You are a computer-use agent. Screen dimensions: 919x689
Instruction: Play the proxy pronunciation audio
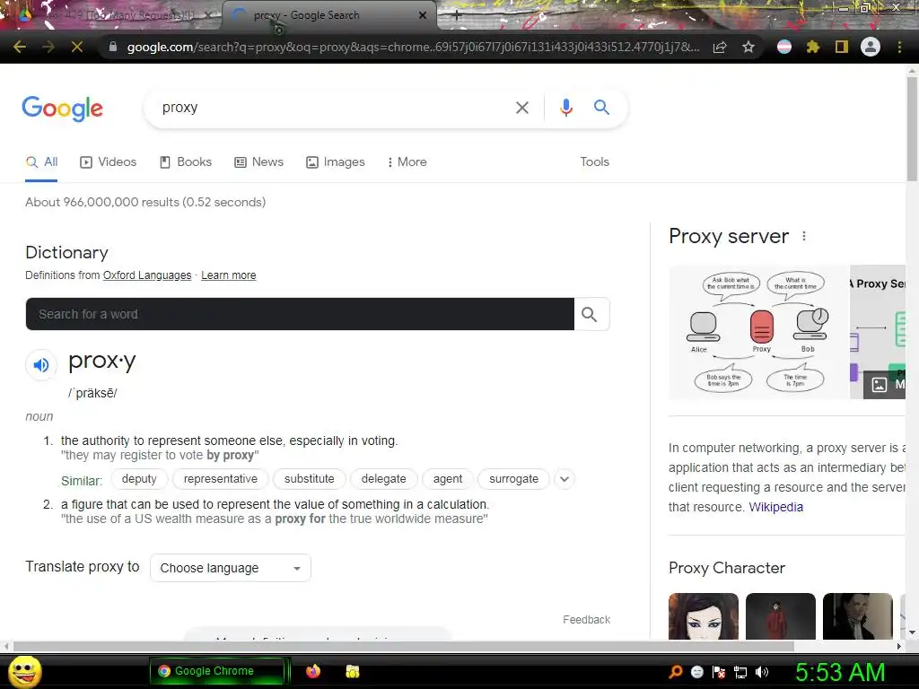tap(41, 365)
